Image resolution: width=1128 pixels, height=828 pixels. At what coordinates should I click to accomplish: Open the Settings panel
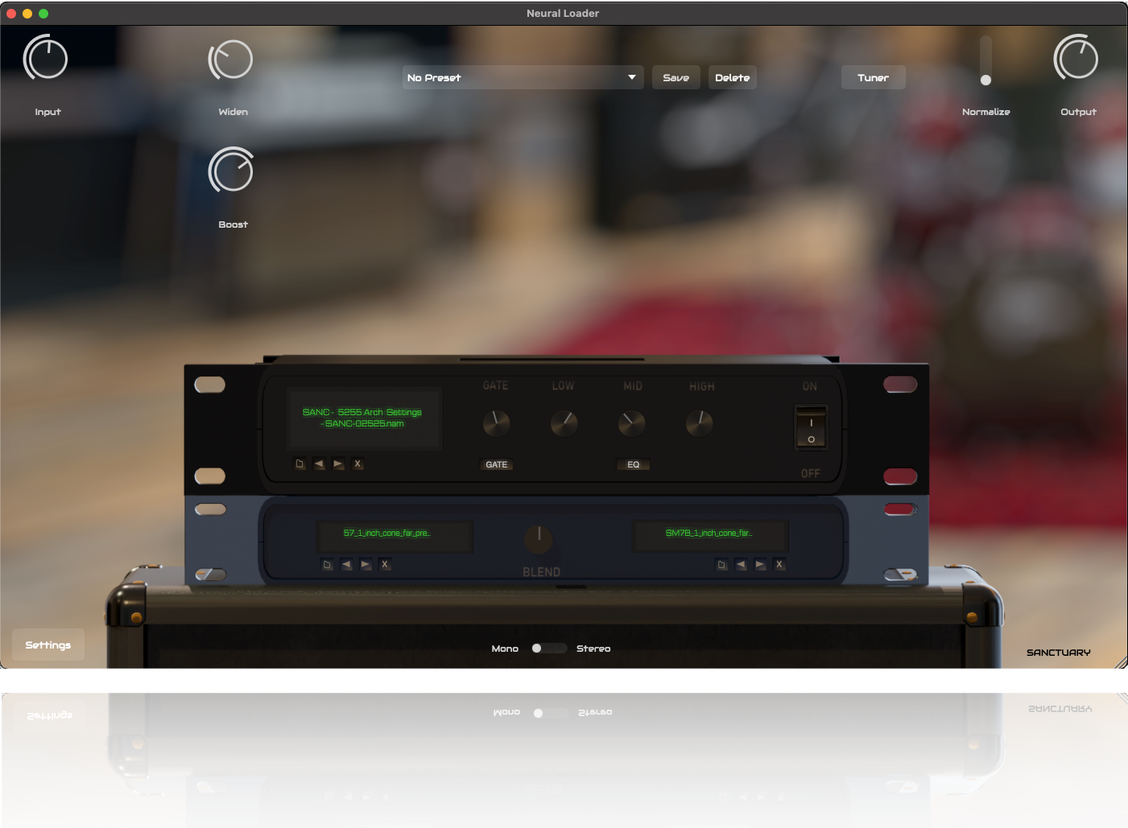point(48,645)
